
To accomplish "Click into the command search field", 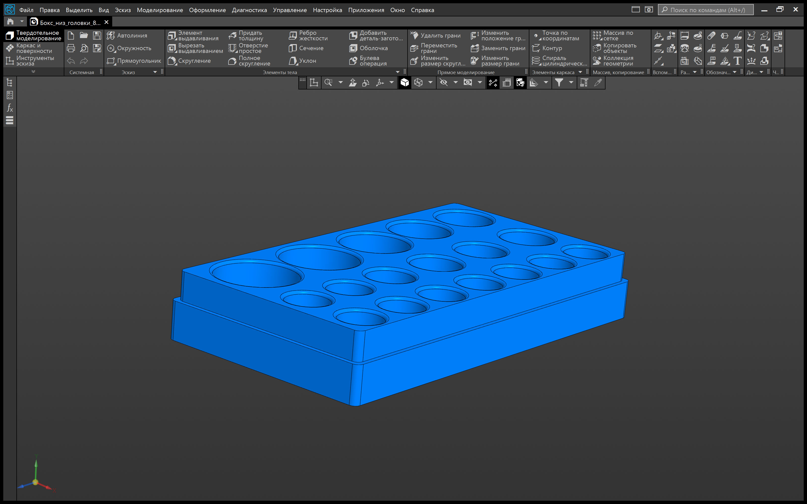I will pos(706,10).
